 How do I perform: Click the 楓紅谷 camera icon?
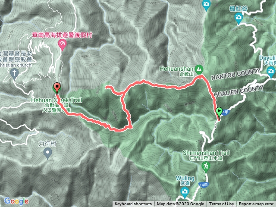238,18
